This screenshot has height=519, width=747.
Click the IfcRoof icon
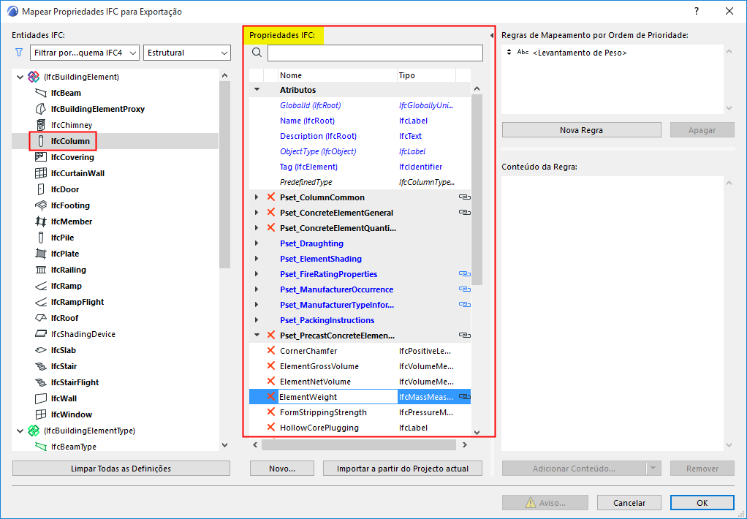[x=41, y=318]
